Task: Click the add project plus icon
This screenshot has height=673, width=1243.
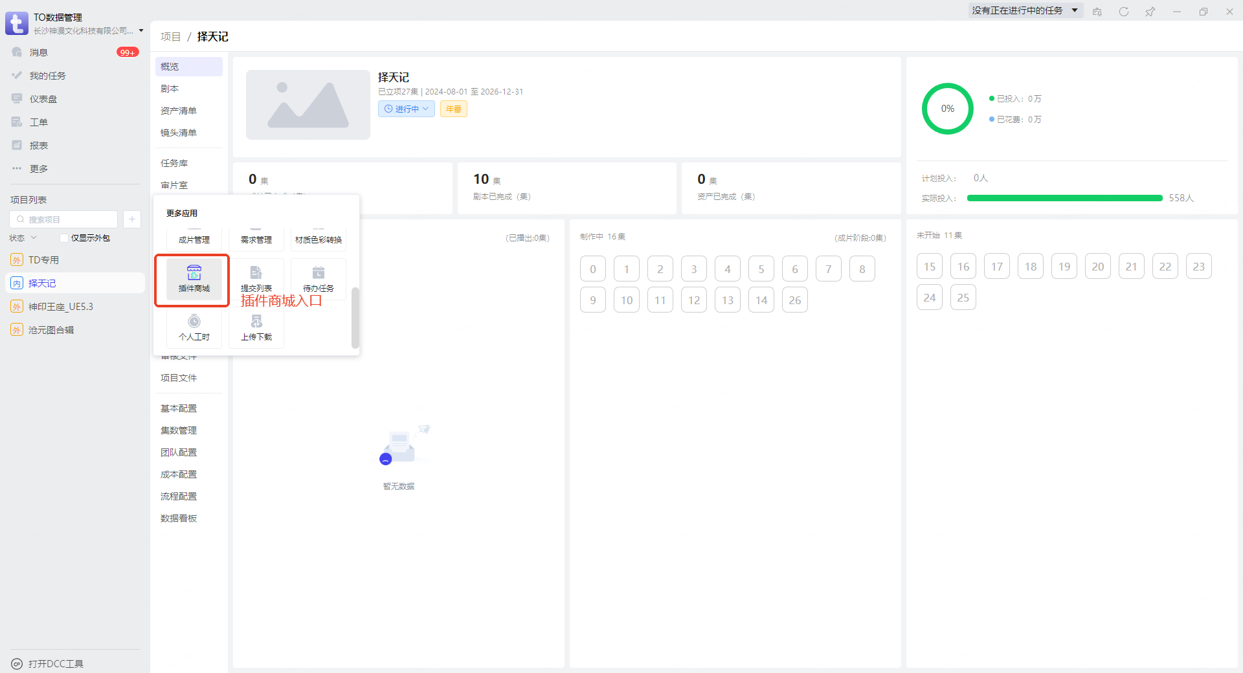Action: (x=132, y=219)
